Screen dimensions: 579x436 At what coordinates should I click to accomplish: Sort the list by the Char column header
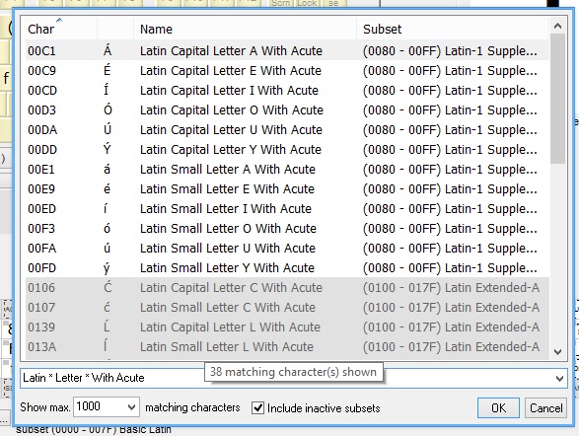point(59,29)
